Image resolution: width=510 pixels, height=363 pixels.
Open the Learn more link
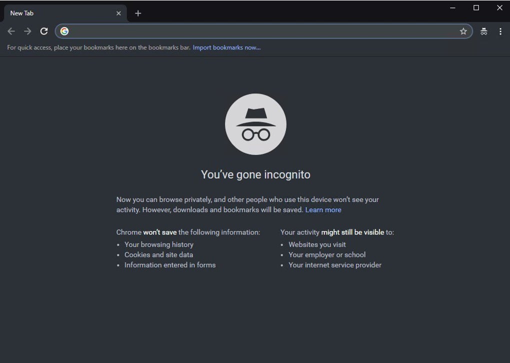click(323, 210)
